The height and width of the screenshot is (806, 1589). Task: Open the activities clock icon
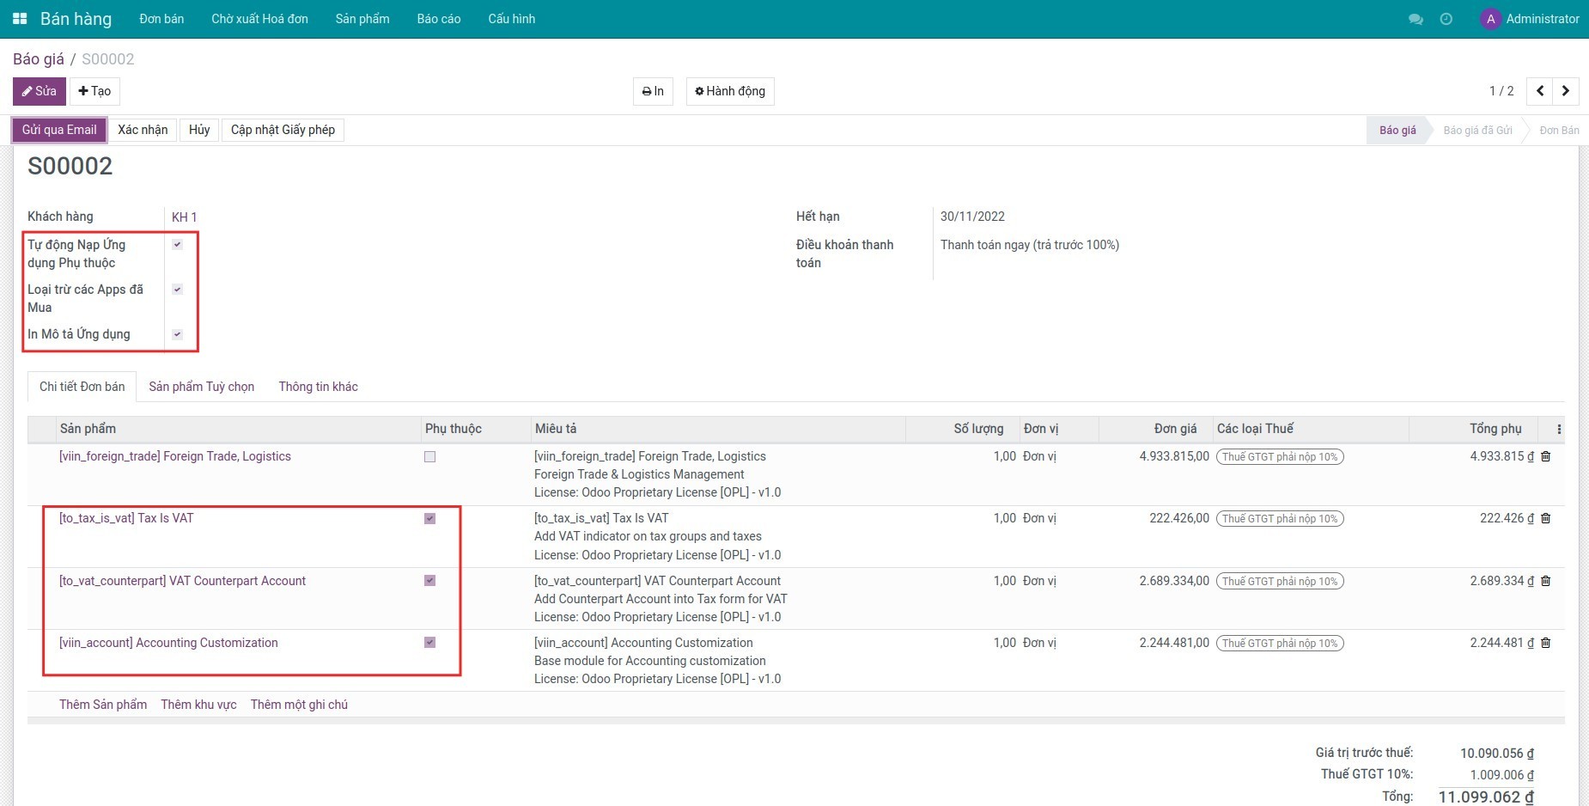point(1446,19)
